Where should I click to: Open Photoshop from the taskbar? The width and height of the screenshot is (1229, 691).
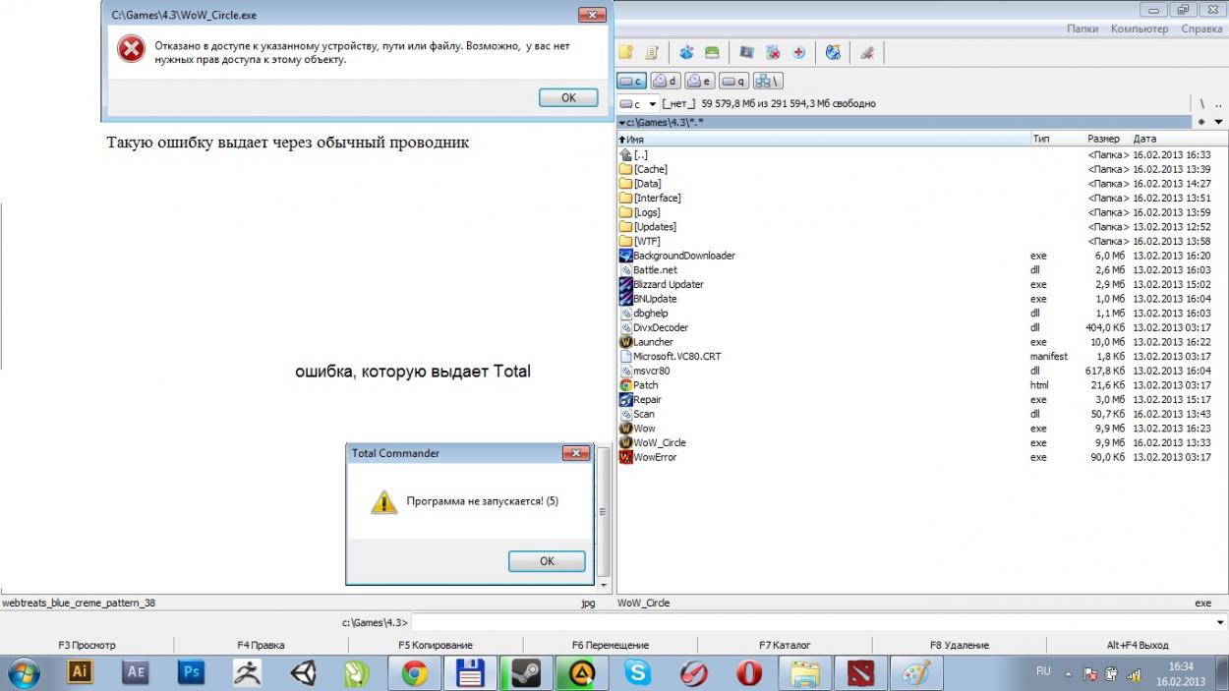coord(191,672)
